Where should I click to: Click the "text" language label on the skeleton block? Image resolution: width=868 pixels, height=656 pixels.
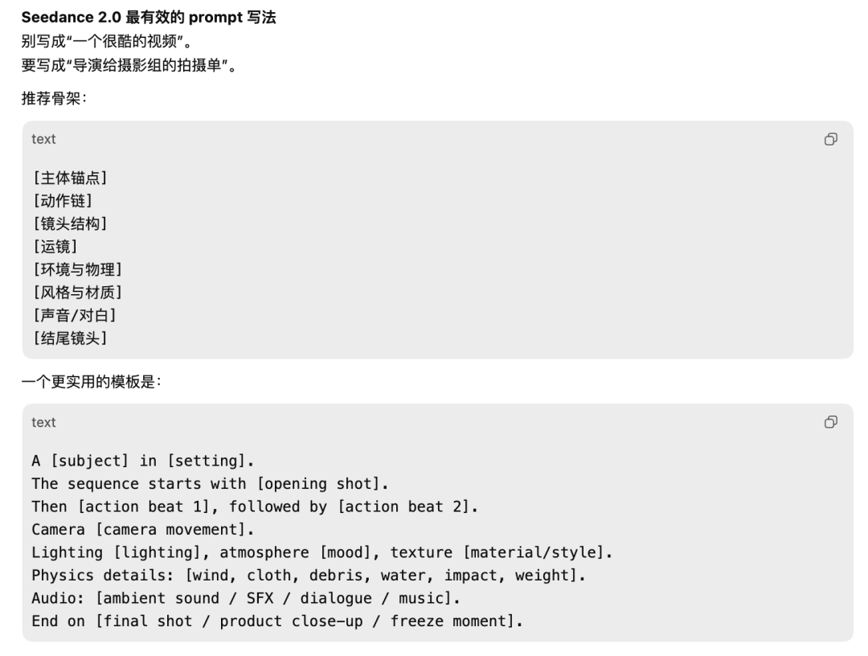43,139
